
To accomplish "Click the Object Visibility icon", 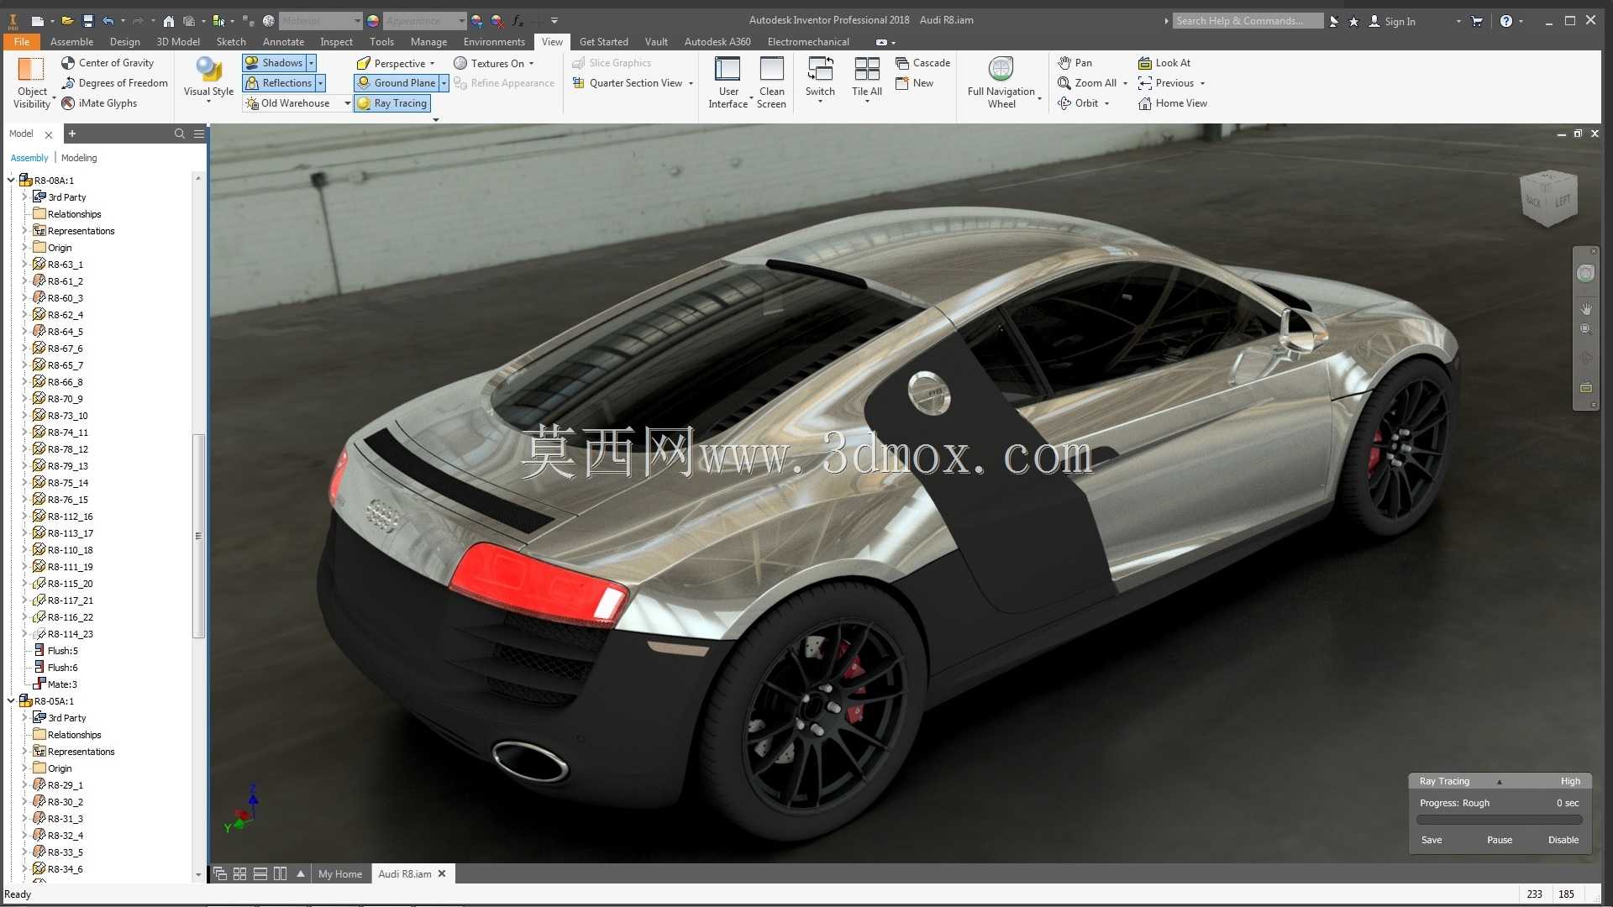I will coord(31,69).
